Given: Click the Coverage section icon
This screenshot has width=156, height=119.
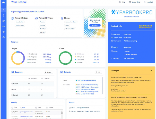Looking at the screenshot, I should coord(13,72).
